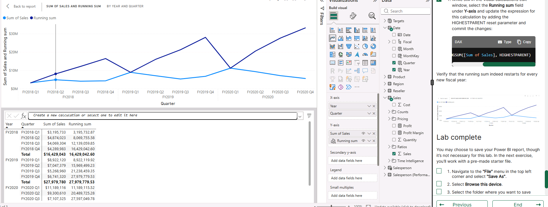Commit formula with the checkmark icon

(x=16, y=116)
